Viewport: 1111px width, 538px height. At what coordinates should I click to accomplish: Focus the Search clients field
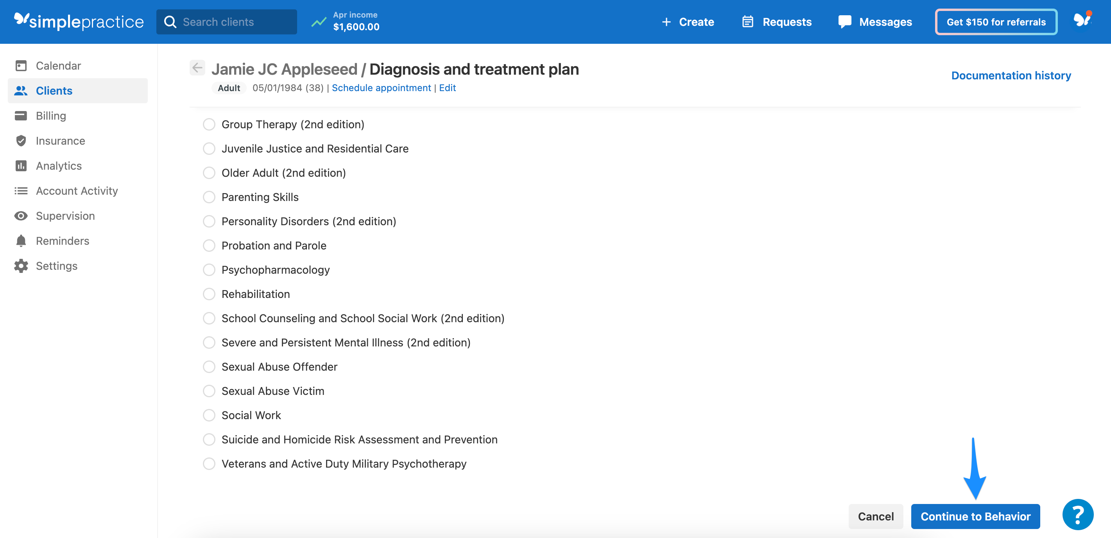[226, 22]
